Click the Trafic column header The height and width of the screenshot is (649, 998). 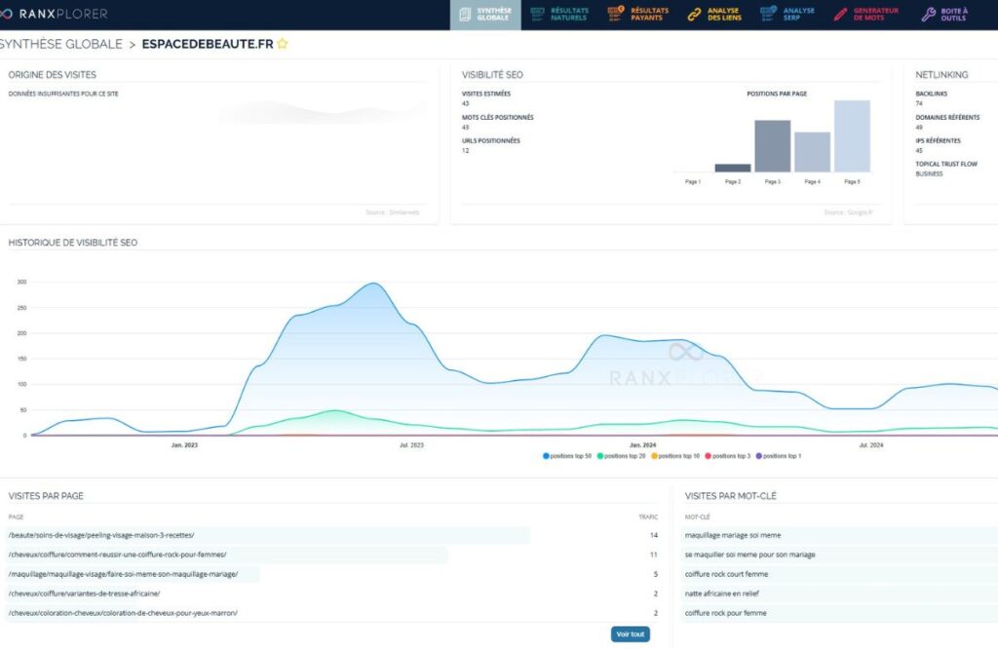tap(648, 517)
